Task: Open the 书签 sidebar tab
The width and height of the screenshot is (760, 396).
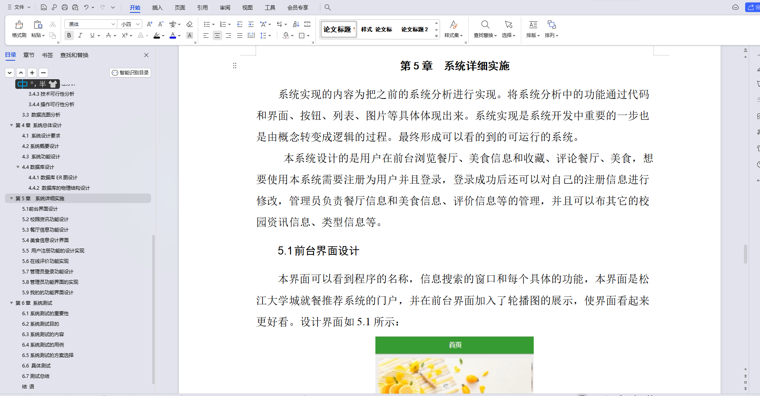Action: 47,55
